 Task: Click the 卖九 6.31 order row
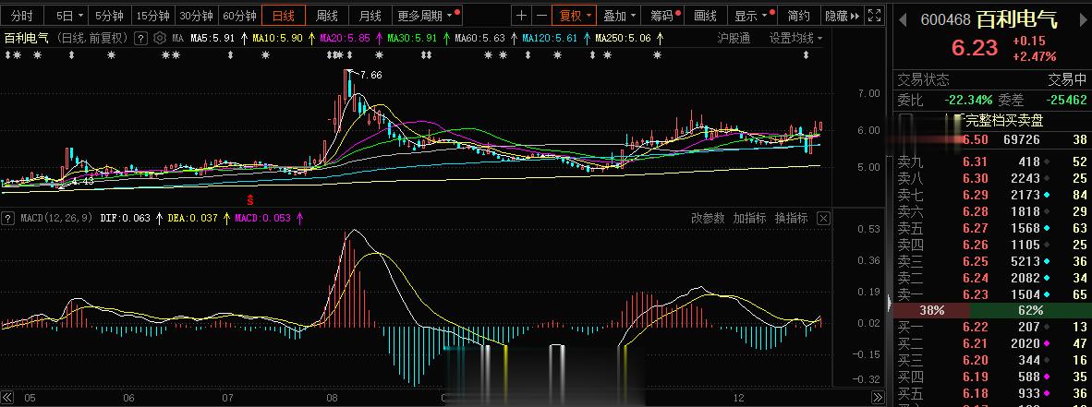pyautogui.click(x=992, y=162)
